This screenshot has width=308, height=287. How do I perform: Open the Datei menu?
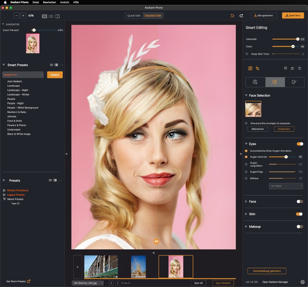[36, 2]
